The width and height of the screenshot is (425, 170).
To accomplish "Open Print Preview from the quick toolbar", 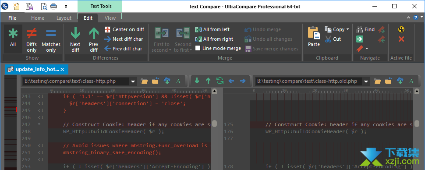I will (44, 6).
